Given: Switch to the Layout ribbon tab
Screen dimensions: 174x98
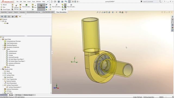Looking at the screenshot, I should pos(10,12).
